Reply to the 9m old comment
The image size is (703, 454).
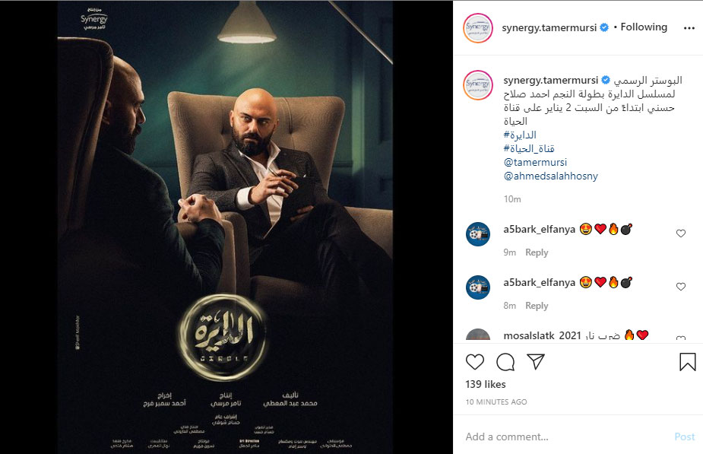537,252
